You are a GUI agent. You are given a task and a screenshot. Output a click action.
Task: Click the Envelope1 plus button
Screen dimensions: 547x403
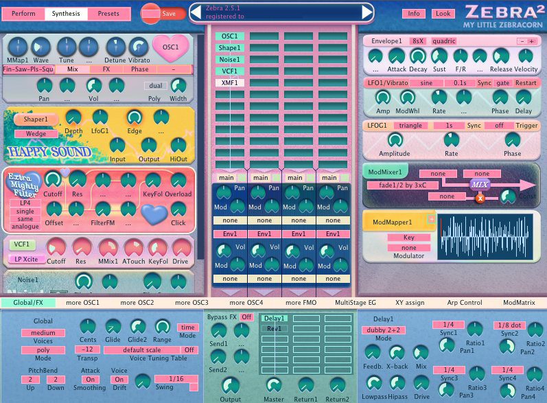532,41
